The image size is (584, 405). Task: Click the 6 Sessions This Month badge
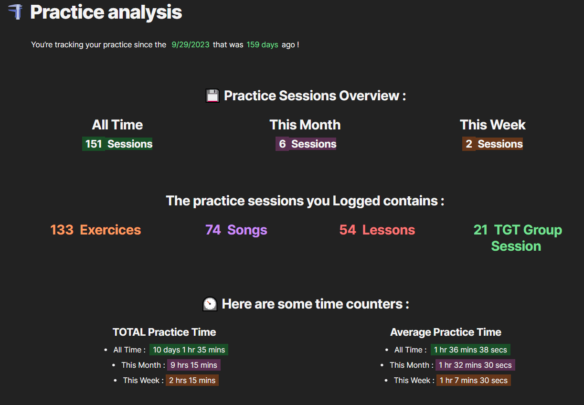coord(306,144)
